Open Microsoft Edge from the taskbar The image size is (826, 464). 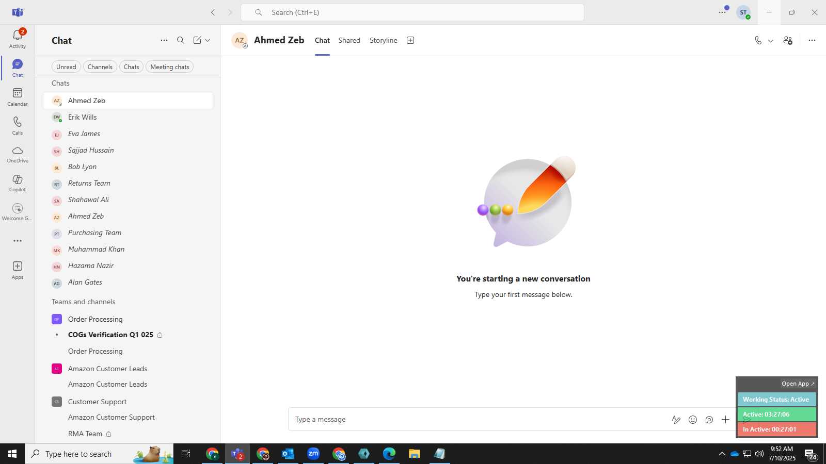click(x=389, y=454)
